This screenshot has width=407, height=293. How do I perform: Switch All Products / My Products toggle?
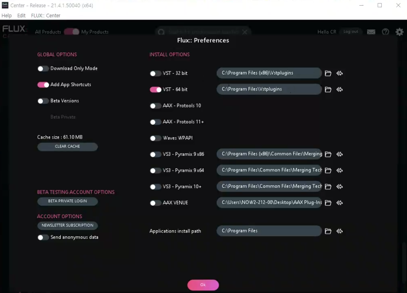pos(72,32)
